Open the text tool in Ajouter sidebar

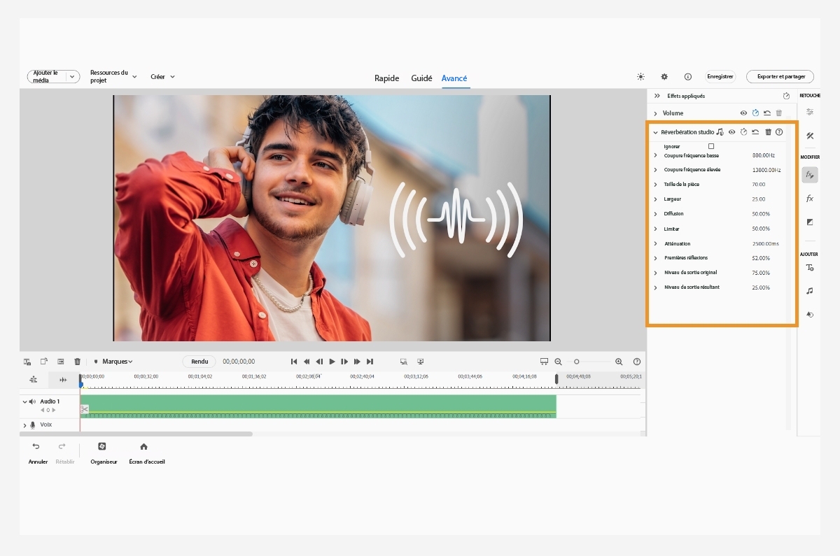[810, 268]
